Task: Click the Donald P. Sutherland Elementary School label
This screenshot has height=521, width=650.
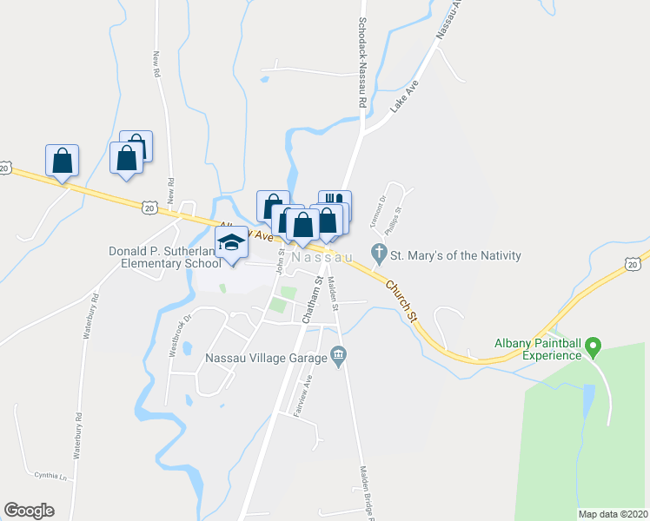Action: [x=165, y=257]
